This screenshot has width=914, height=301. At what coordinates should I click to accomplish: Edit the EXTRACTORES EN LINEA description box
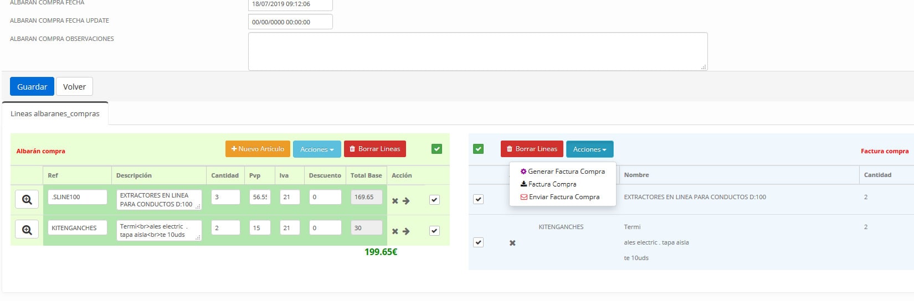pyautogui.click(x=159, y=200)
